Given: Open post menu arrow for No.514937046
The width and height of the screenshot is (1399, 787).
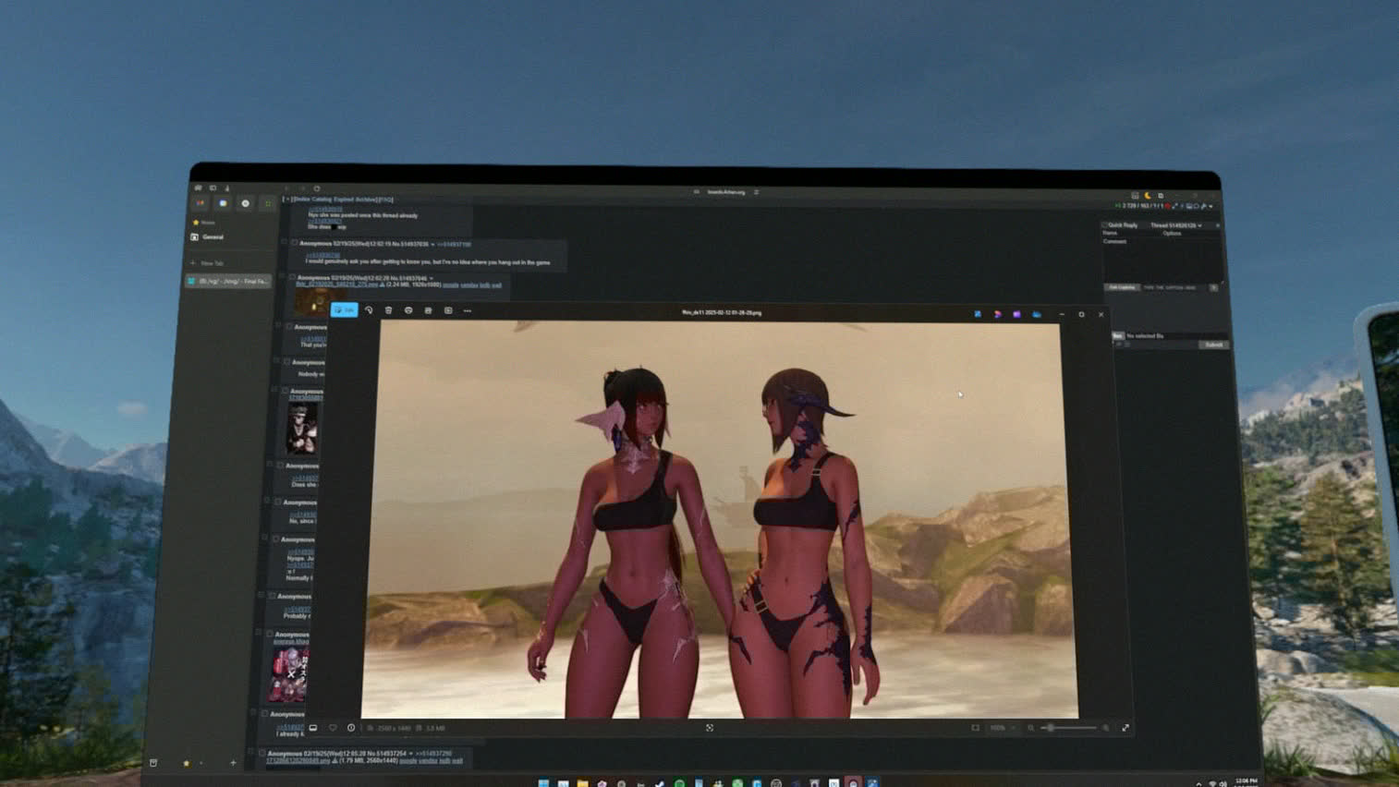Looking at the screenshot, I should pyautogui.click(x=431, y=278).
